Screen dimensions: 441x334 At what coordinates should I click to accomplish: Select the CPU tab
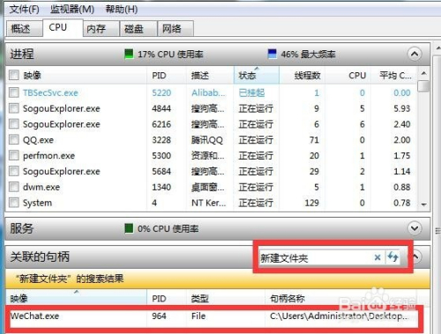pos(63,28)
